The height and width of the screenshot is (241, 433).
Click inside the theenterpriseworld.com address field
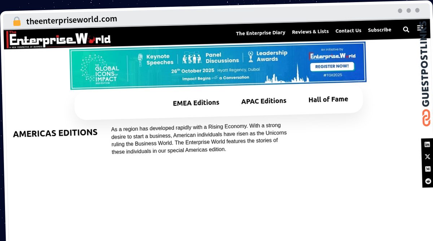72,19
